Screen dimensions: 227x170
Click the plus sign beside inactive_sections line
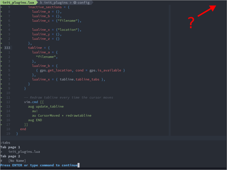click(2, 7)
